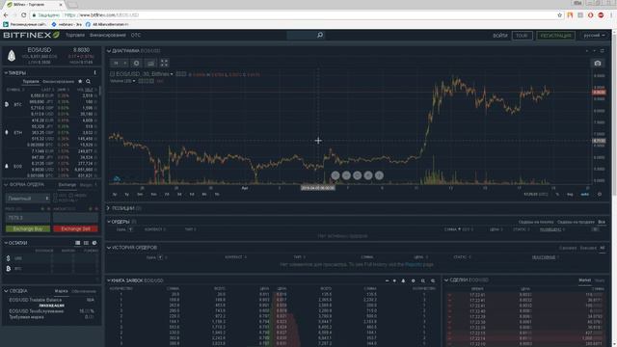Select Exchange tab in order form
The image size is (617, 347).
tap(67, 184)
